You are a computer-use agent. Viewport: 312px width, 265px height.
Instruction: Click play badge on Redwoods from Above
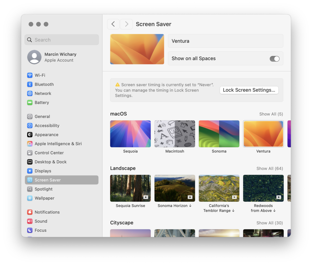pos(279,197)
